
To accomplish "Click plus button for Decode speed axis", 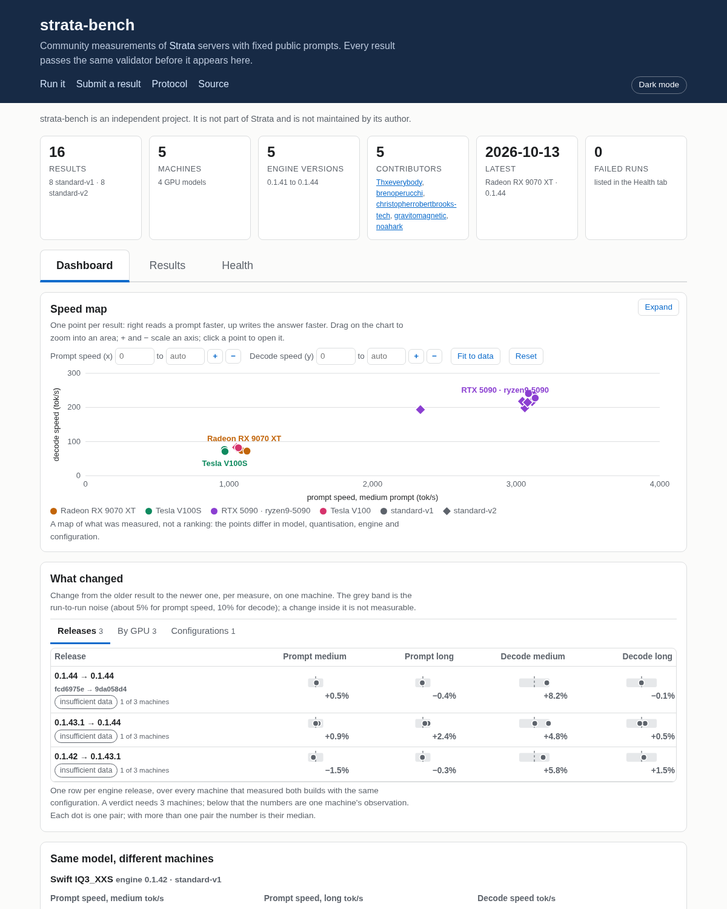I will (x=416, y=356).
